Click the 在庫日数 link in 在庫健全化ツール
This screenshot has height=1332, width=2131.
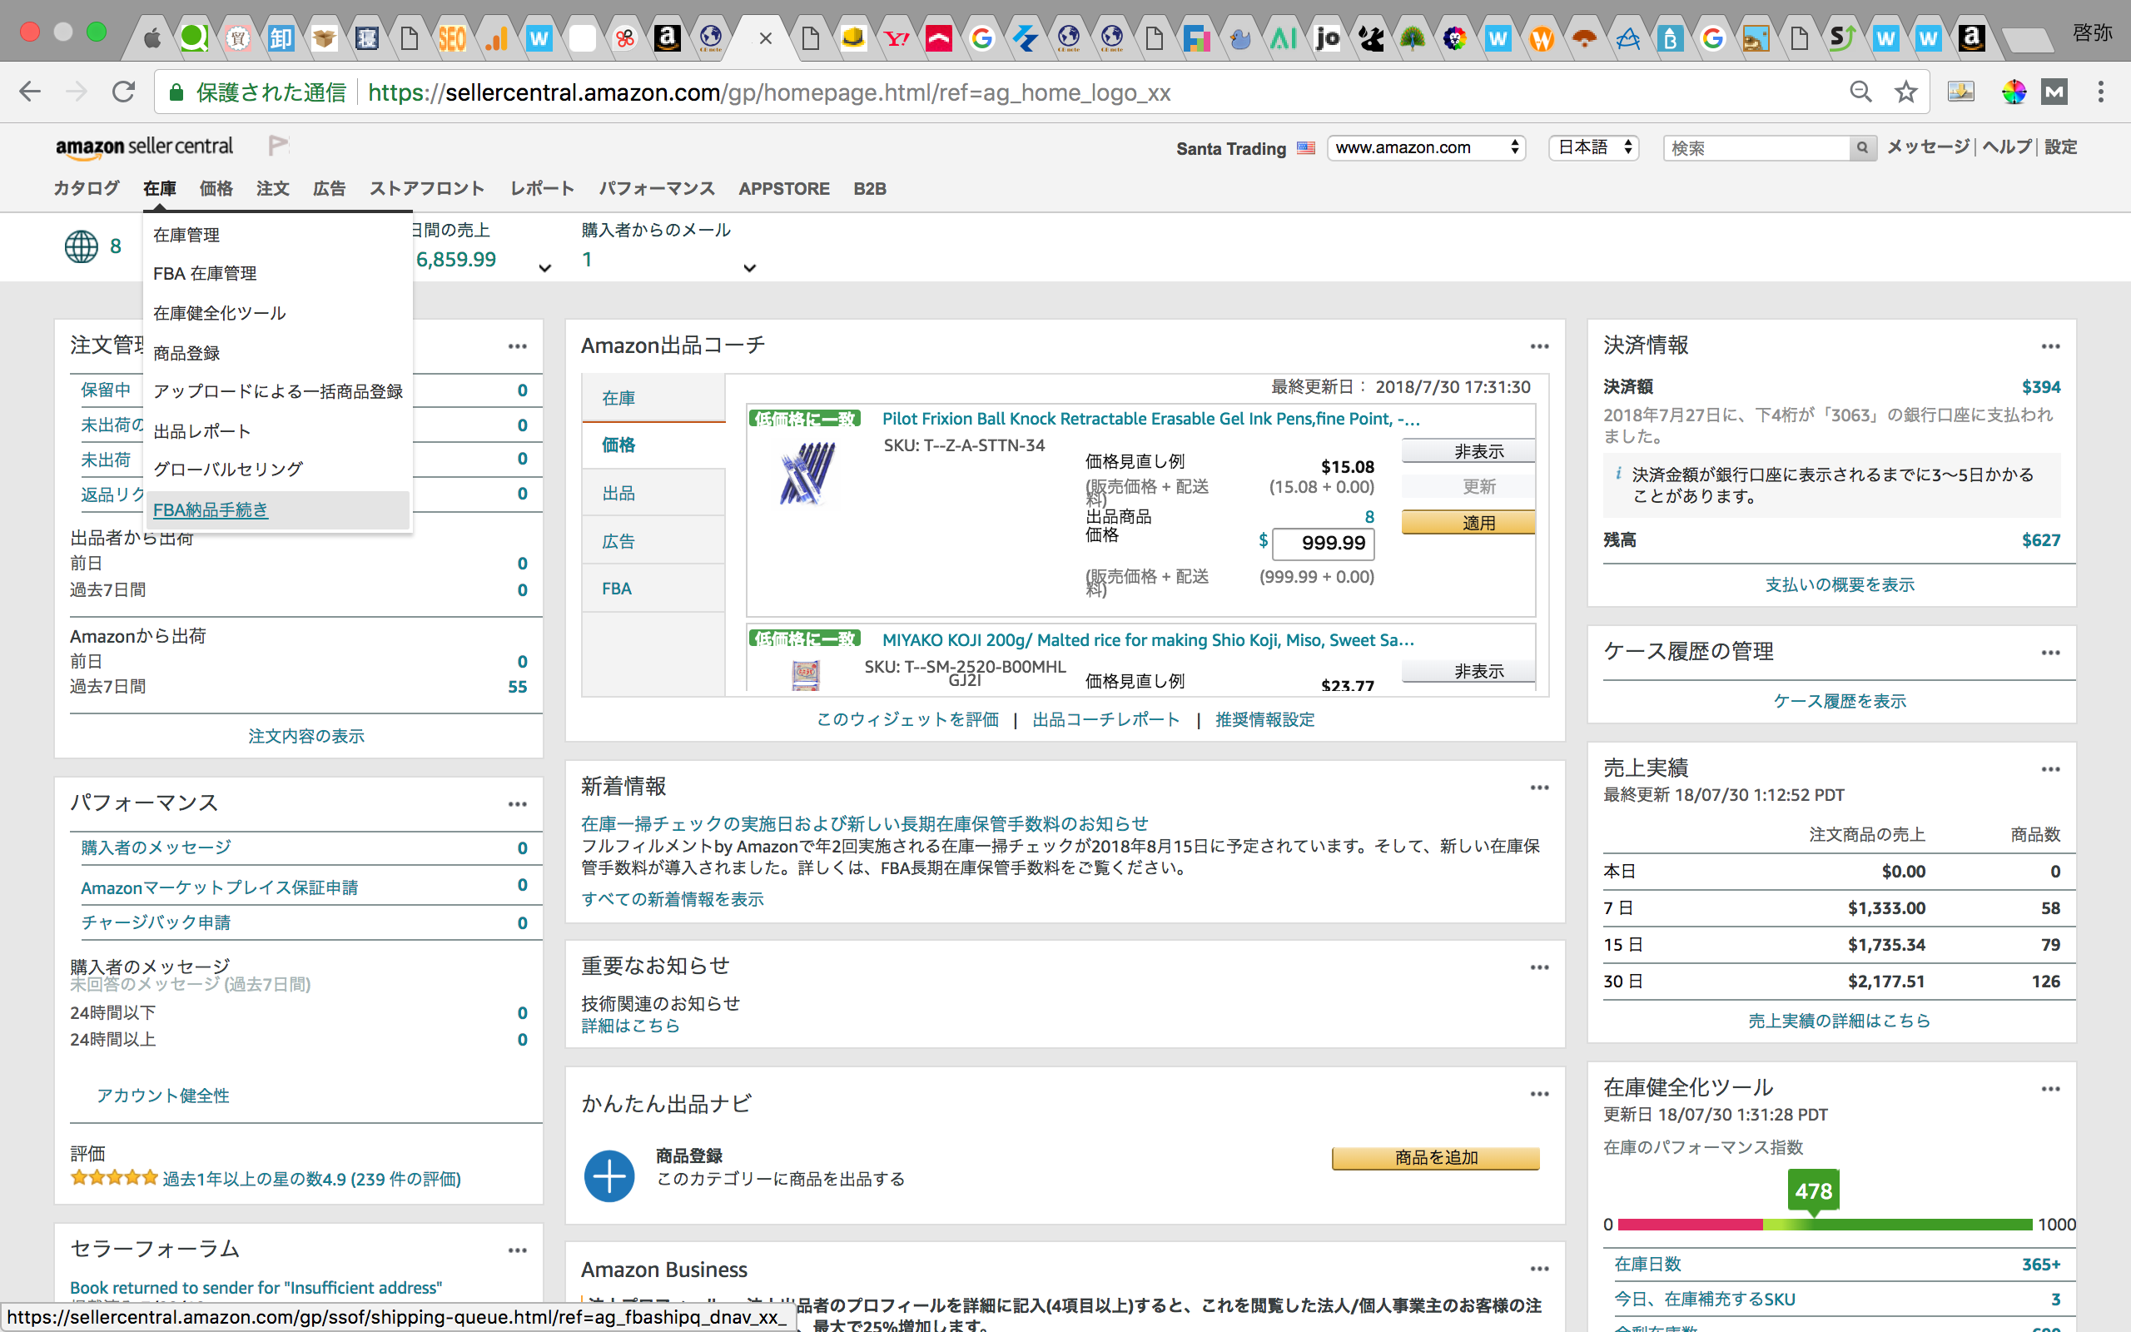1647,1265
